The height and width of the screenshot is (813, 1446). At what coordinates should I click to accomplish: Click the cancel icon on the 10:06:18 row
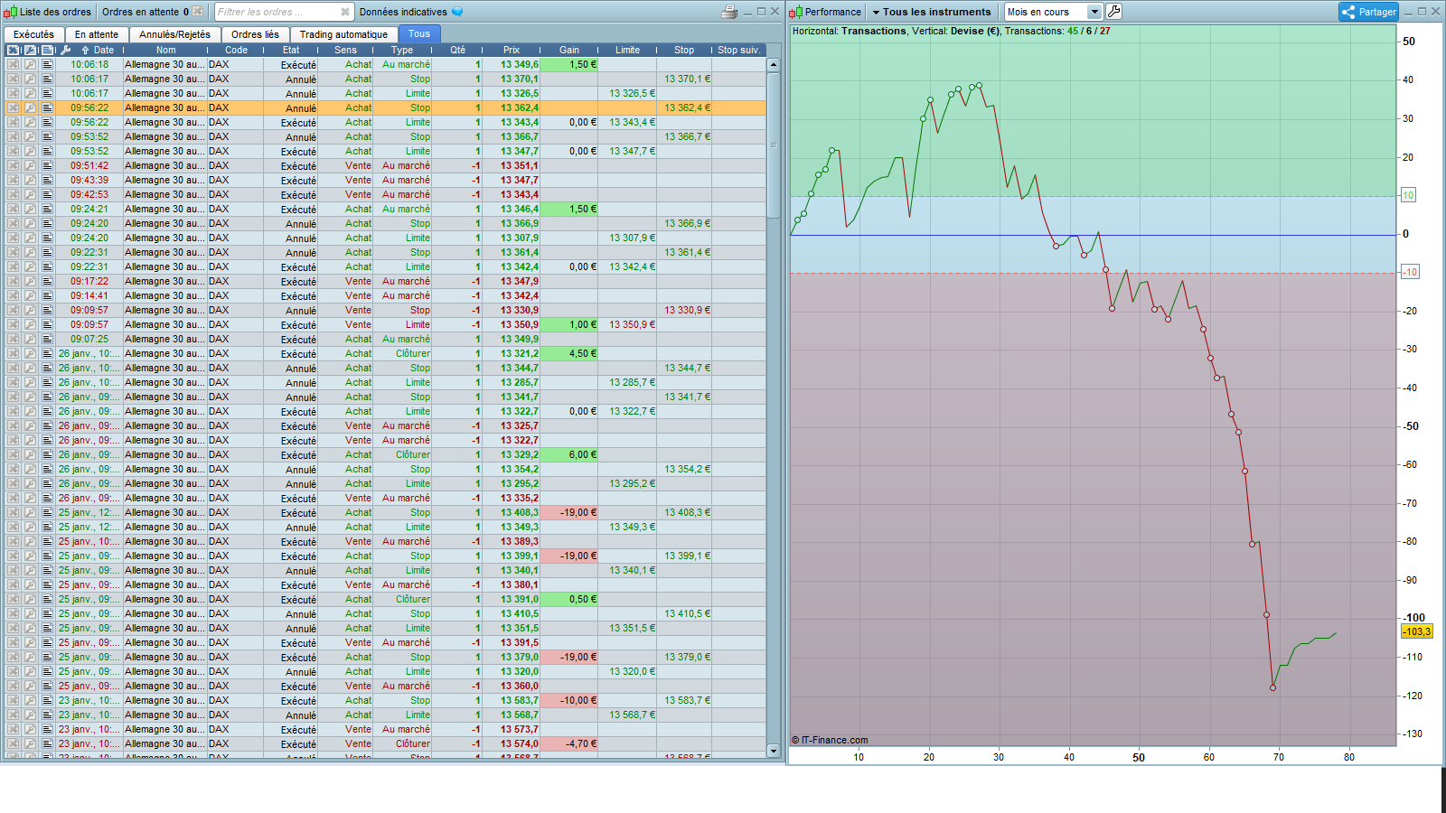13,64
